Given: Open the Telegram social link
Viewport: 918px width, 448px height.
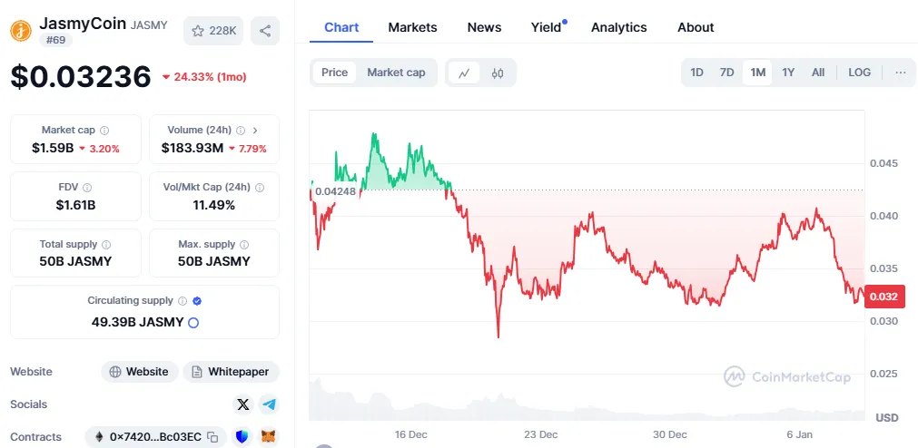Looking at the screenshot, I should pos(268,404).
